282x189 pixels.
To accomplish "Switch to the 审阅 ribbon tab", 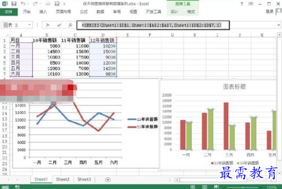I will (117, 12).
